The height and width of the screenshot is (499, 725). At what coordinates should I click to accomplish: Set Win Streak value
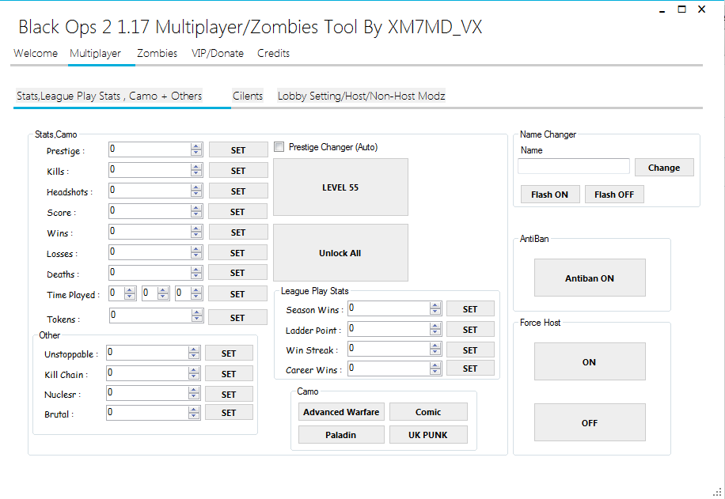pyautogui.click(x=470, y=350)
